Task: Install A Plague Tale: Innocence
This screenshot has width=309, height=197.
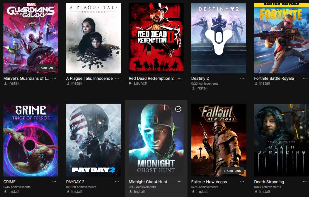Action: (74, 83)
